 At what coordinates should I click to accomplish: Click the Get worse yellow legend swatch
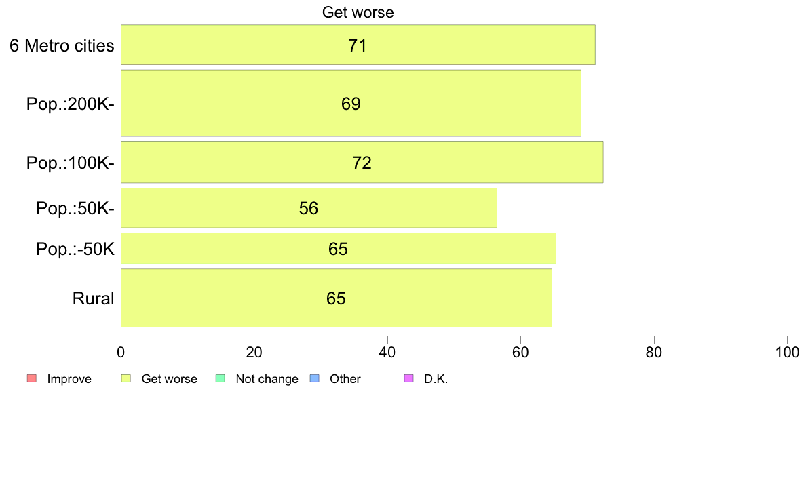(126, 379)
